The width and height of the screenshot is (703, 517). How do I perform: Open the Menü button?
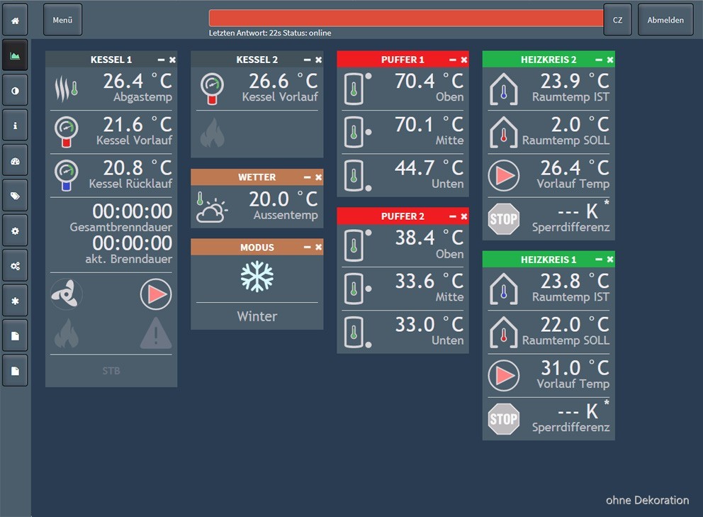(x=63, y=20)
